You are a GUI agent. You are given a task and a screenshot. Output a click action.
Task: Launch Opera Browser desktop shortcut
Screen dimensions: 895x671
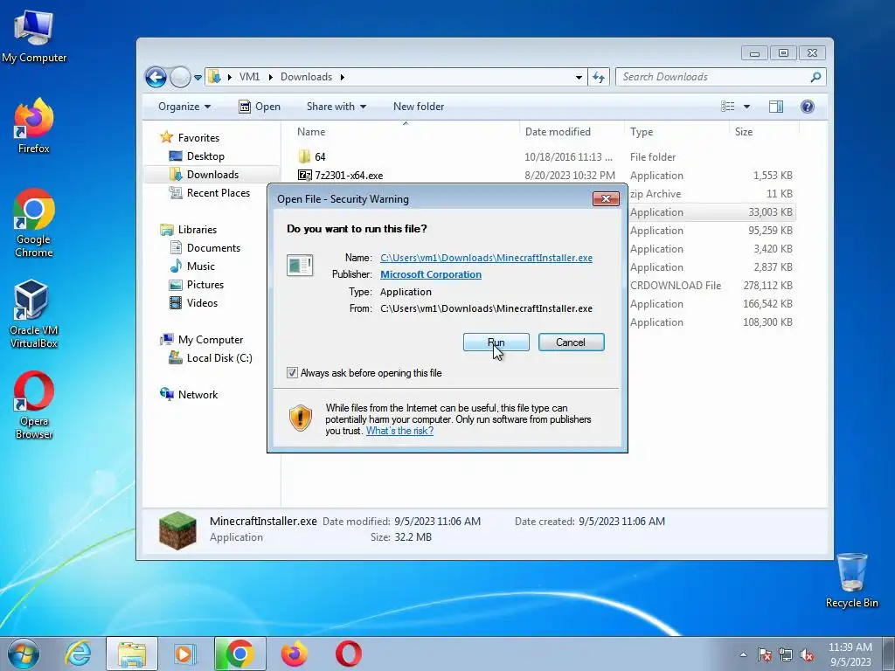[34, 405]
